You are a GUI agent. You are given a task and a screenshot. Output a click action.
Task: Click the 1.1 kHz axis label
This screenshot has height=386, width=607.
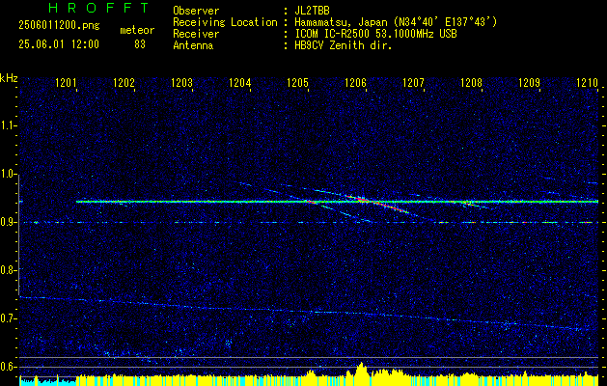(x=8, y=125)
